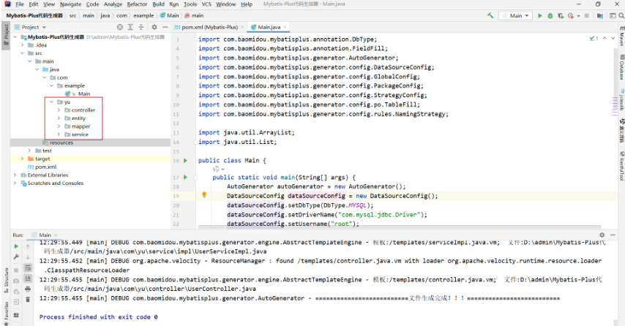The image size is (625, 326).
Task: Open Run panel wrench settings
Action: [x=16, y=257]
